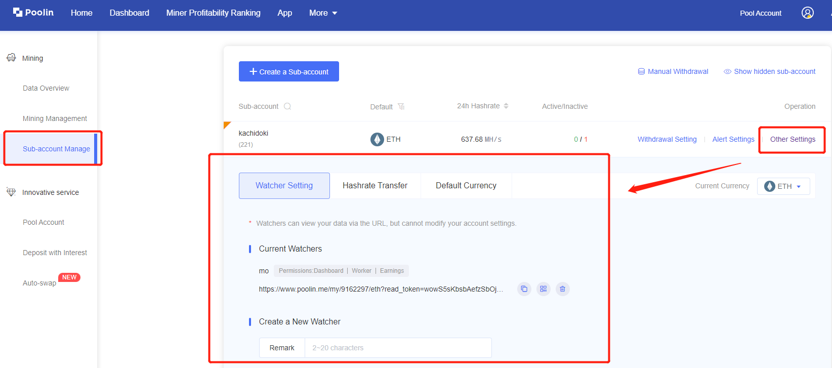Open Manual Withdrawal
832x368 pixels.
(673, 71)
